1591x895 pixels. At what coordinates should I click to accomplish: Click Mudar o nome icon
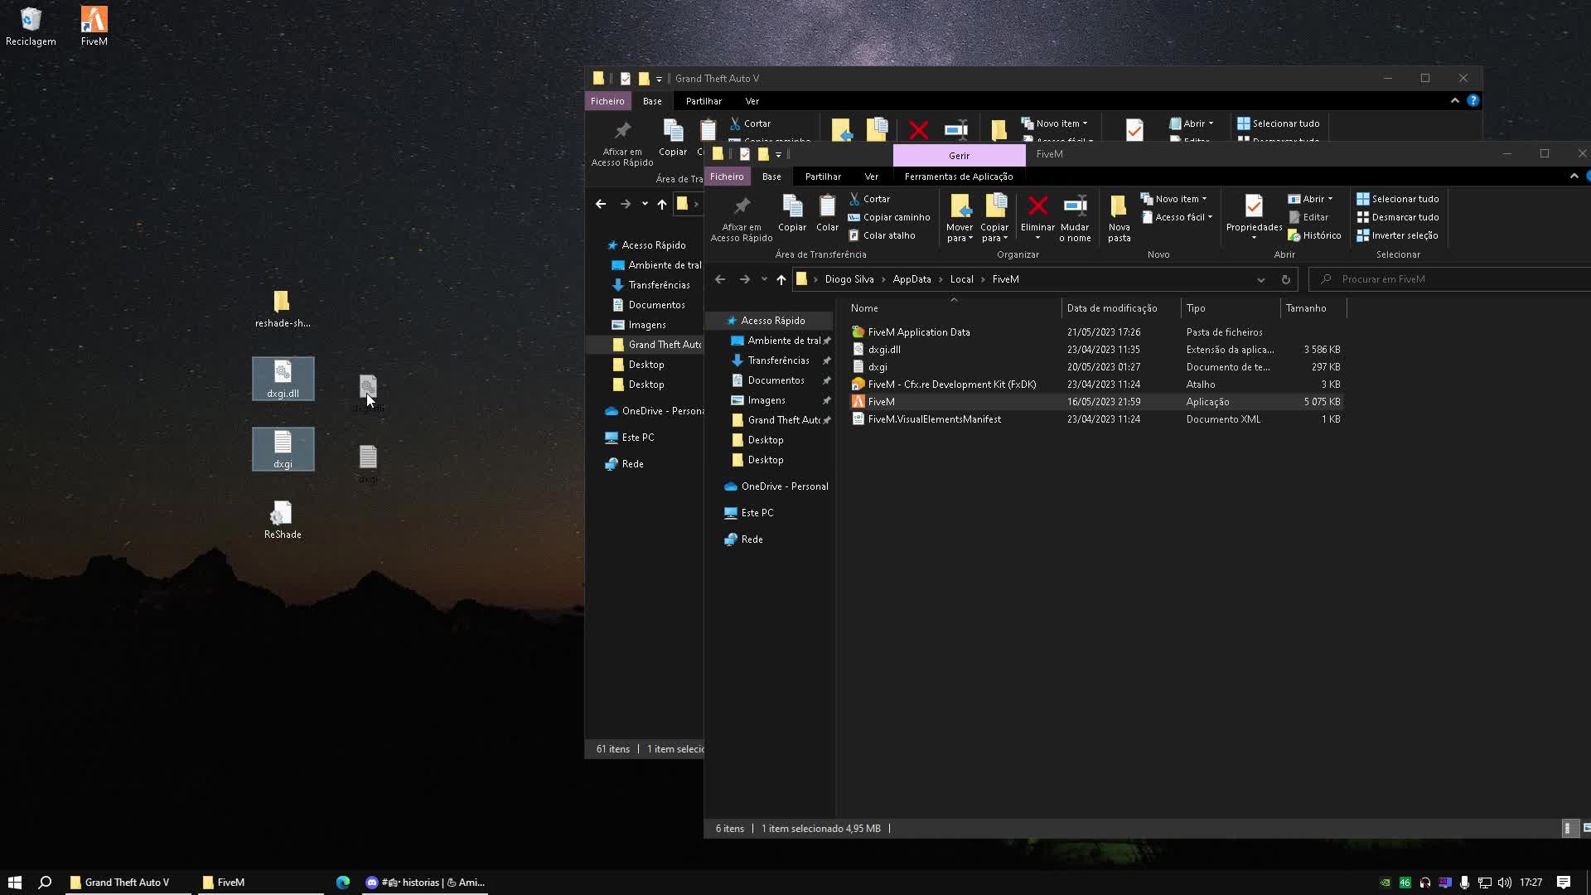coord(1075,206)
